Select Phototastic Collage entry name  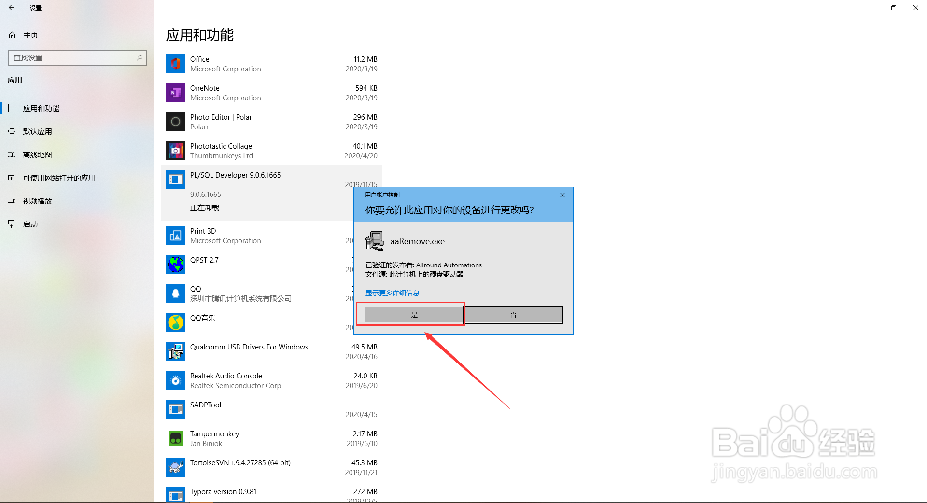coord(221,146)
